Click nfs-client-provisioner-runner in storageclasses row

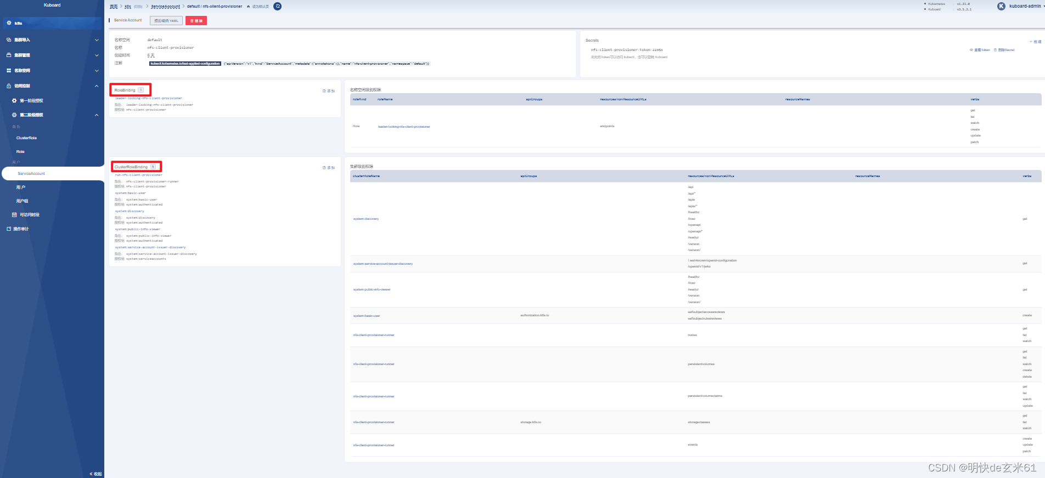pos(374,422)
